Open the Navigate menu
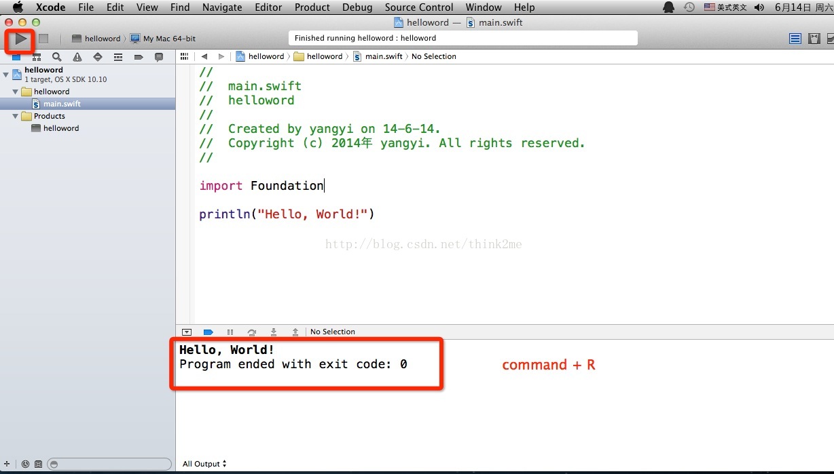 click(x=222, y=7)
